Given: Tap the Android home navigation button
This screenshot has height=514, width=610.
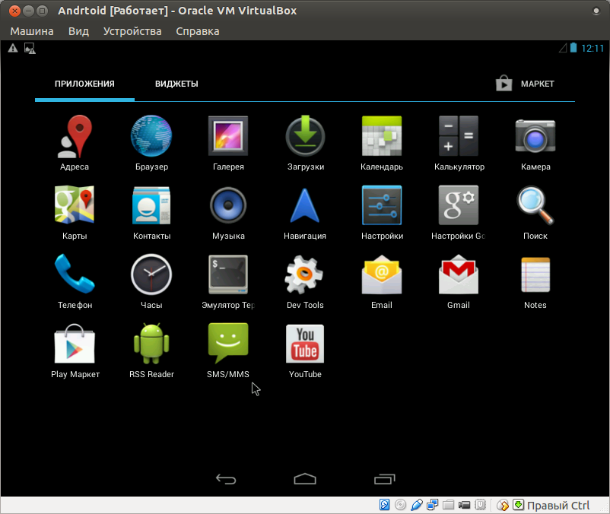Looking at the screenshot, I should 305,479.
